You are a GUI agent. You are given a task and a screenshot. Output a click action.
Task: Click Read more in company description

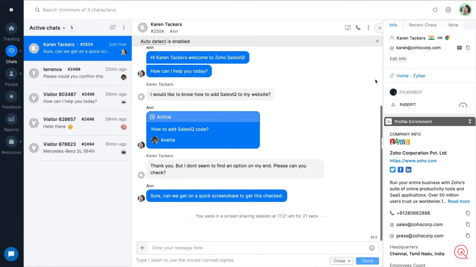459,201
